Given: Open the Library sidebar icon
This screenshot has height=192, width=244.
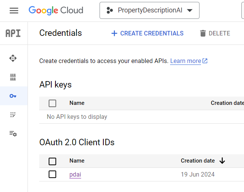Looking at the screenshot, I should (x=13, y=77).
